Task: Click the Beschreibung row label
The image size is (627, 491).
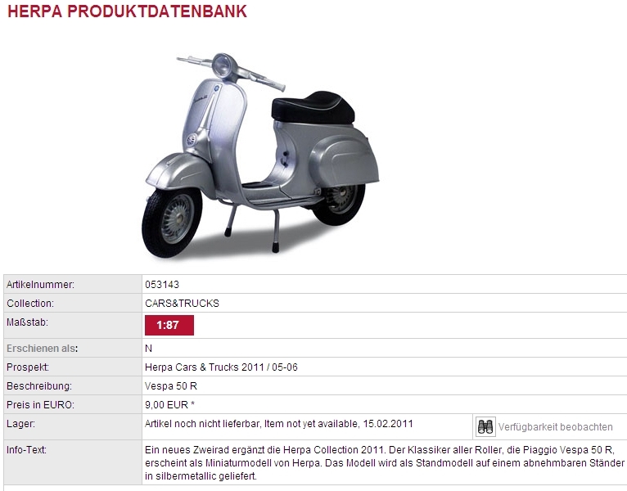Action: click(39, 386)
